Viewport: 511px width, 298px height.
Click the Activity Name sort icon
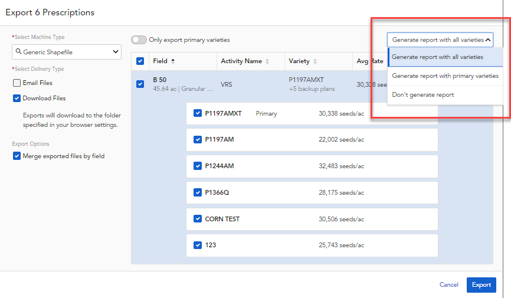267,61
